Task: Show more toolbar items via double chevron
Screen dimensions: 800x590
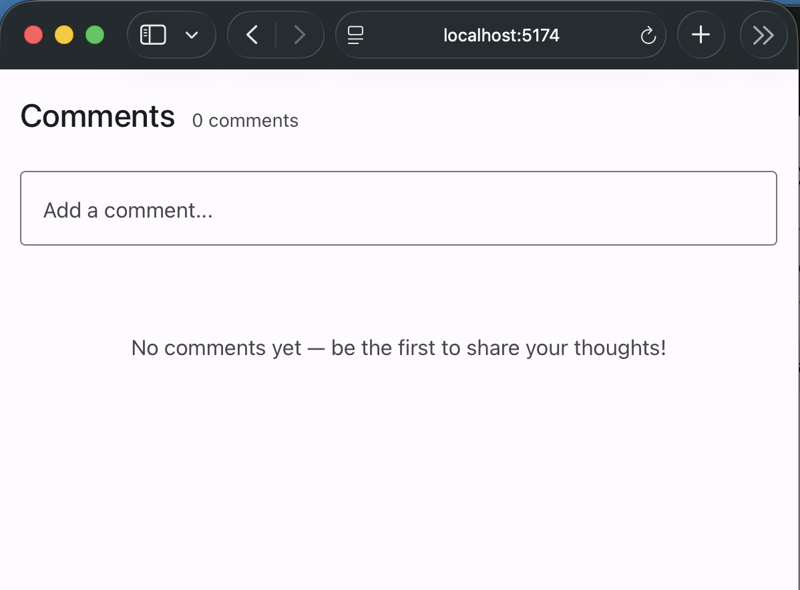Action: click(x=763, y=35)
